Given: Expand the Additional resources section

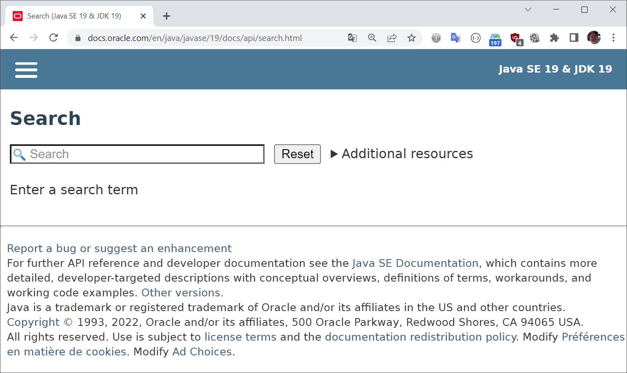Looking at the screenshot, I should point(402,154).
